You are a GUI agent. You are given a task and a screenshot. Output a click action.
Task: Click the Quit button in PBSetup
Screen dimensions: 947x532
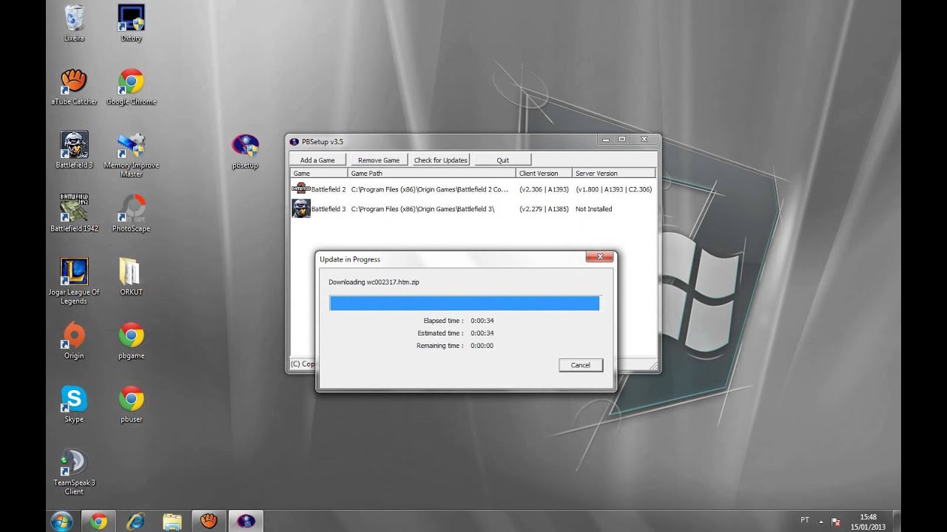coord(503,160)
